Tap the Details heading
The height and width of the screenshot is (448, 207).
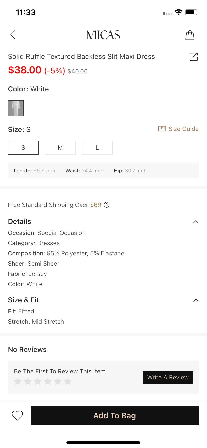pos(20,222)
